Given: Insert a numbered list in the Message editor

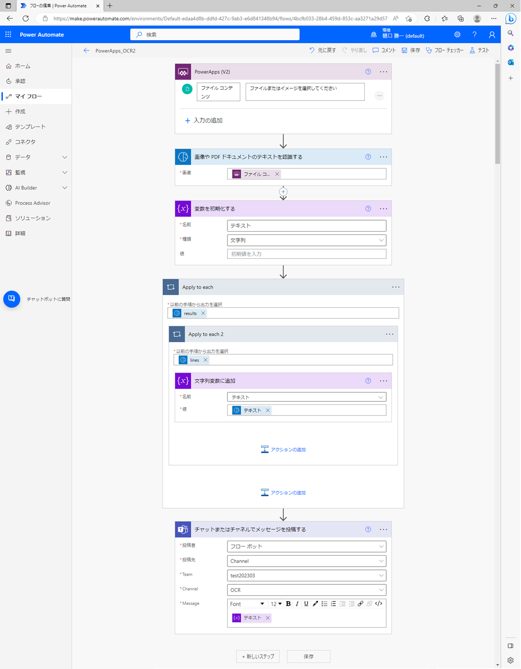Looking at the screenshot, I should point(334,604).
